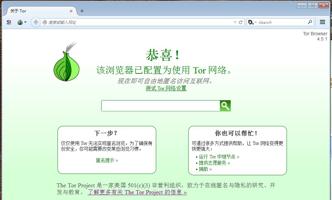The height and width of the screenshot is (200, 332).
Task: Open the 运行 Tor 中继节点 » link
Action: (x=219, y=157)
